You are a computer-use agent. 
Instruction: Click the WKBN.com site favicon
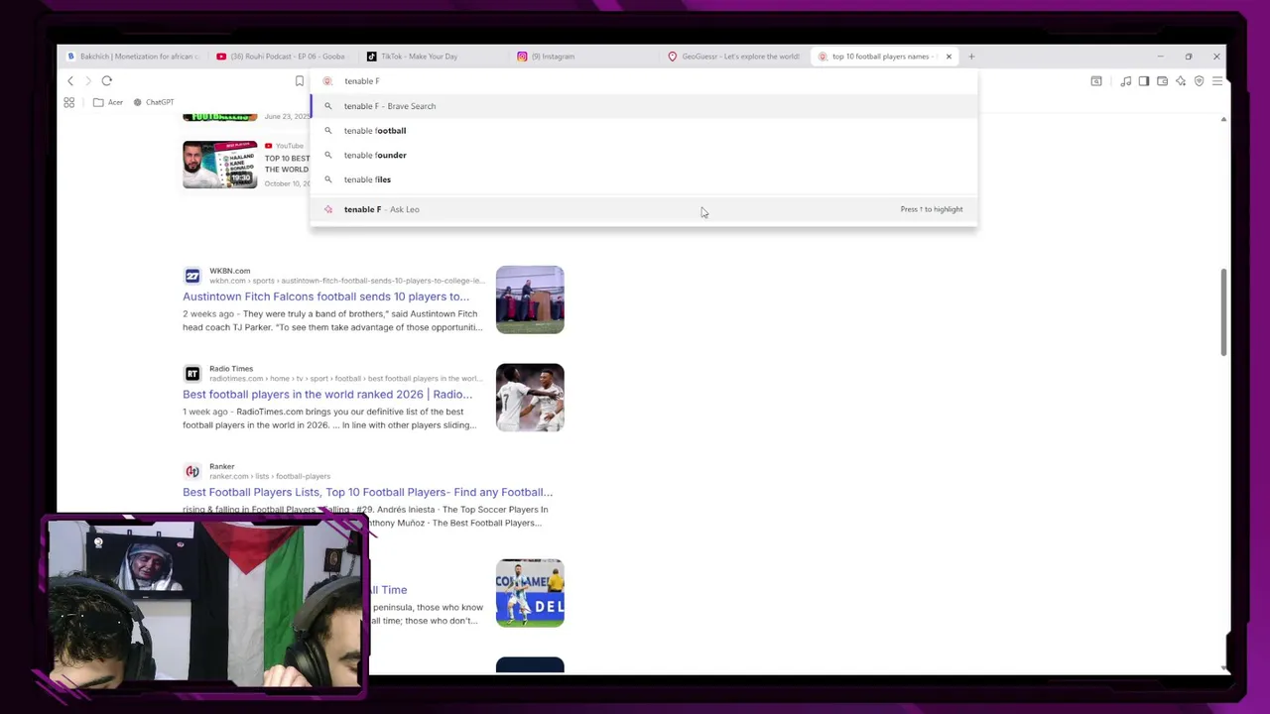tap(192, 276)
